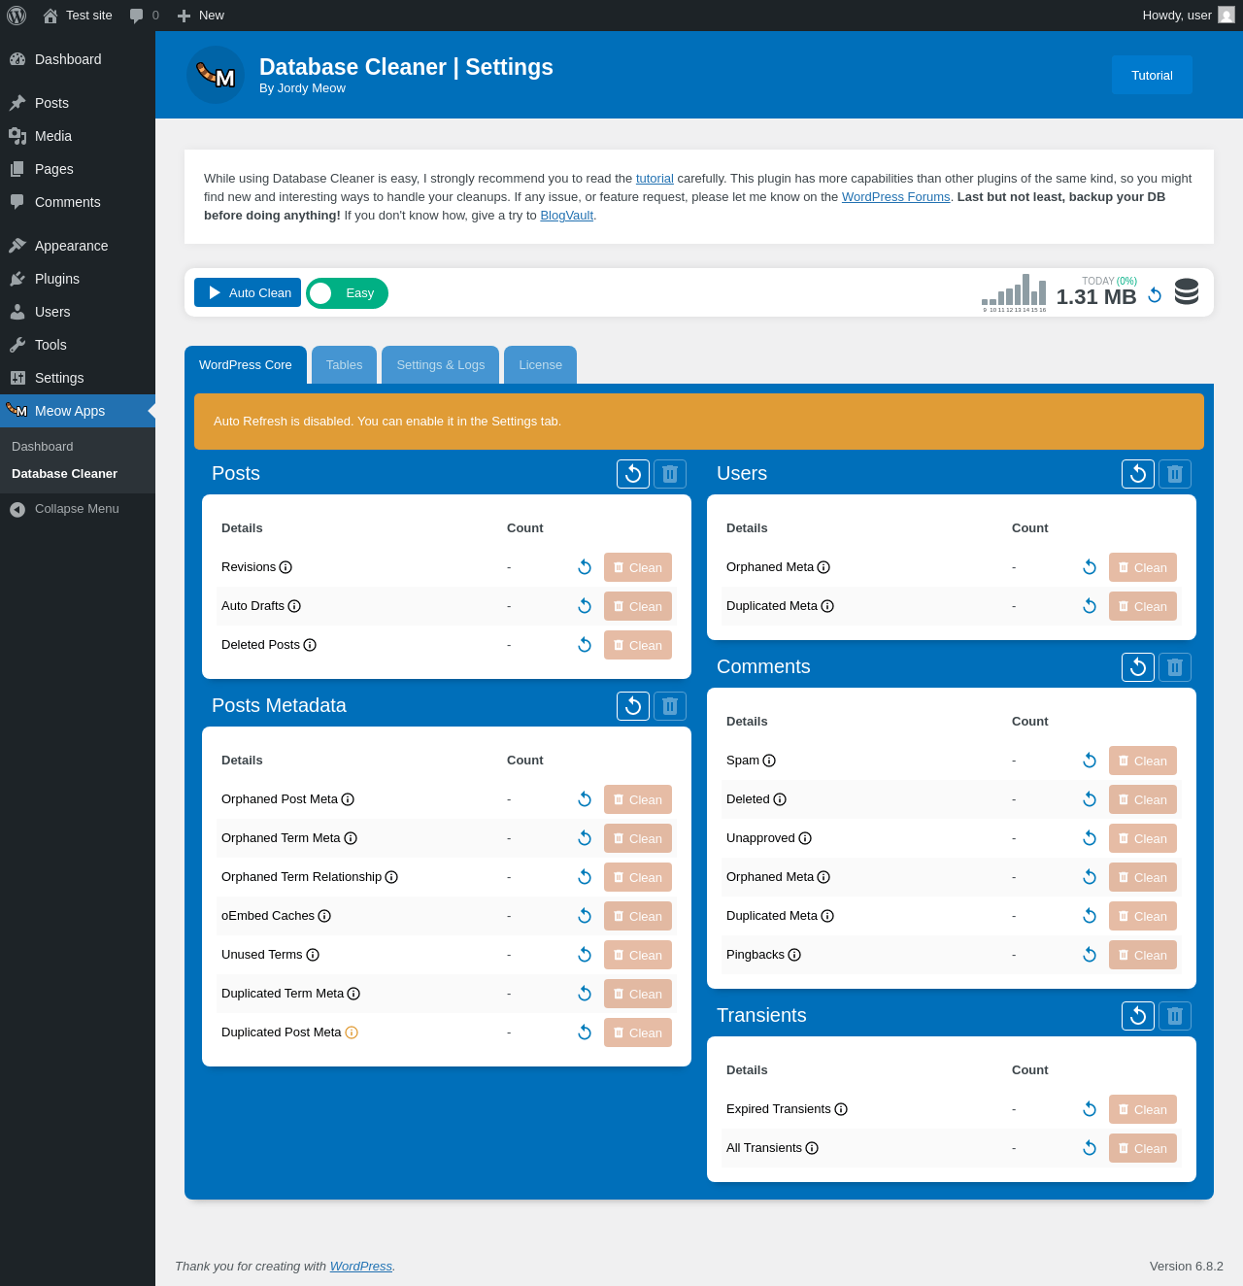Refresh the Deleted Posts count
Screen dimensions: 1243x1286
[x=585, y=645]
